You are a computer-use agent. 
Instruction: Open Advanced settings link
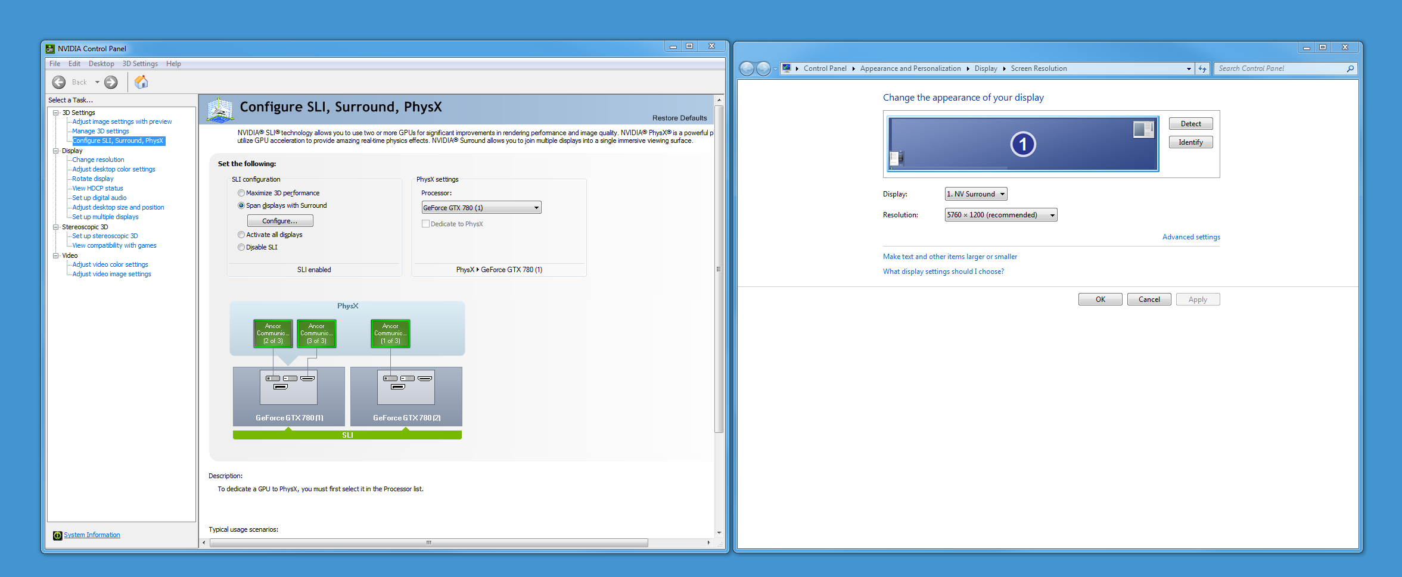1191,237
